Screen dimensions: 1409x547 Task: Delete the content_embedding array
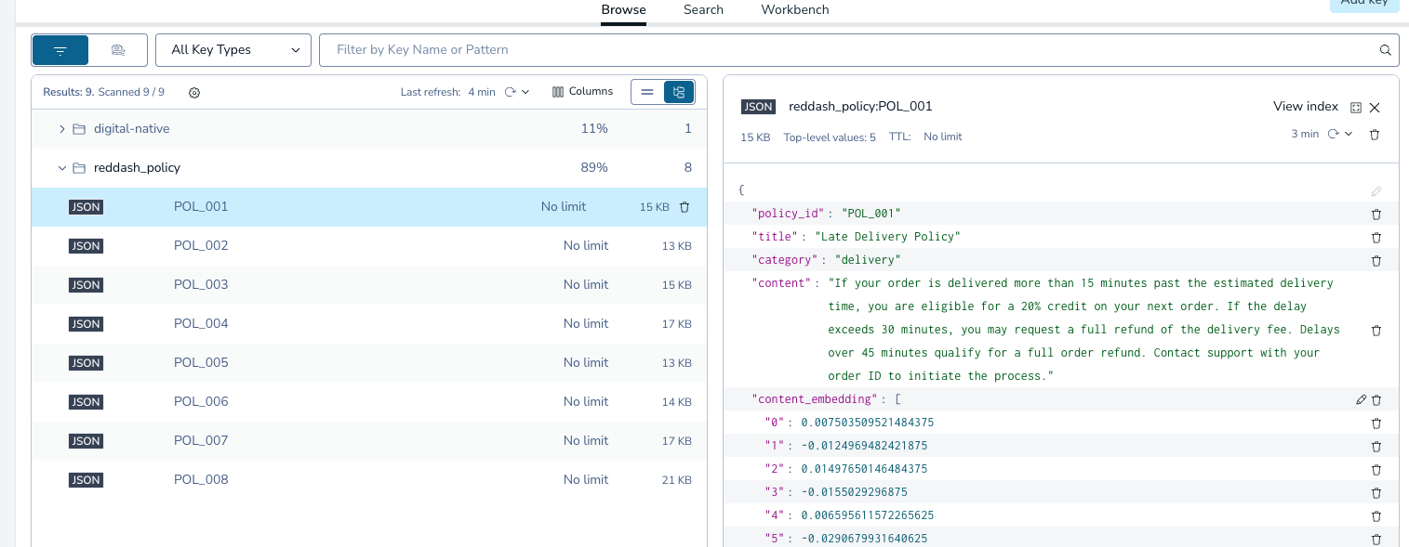1376,400
